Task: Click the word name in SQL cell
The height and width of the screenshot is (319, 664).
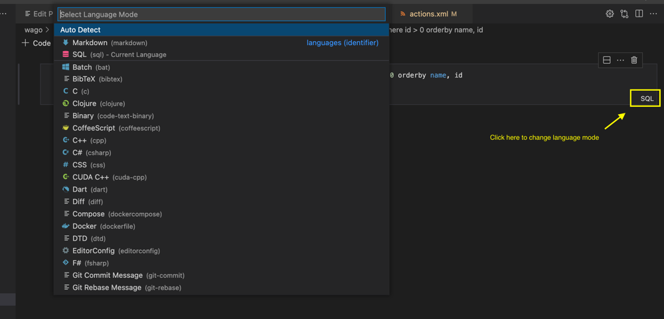Action: click(x=438, y=75)
